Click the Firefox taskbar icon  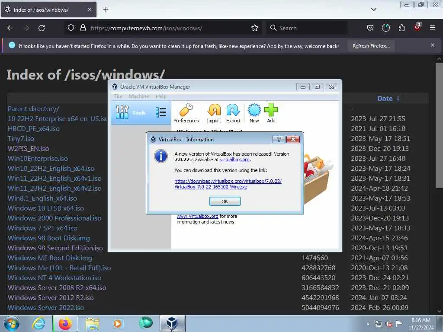click(65, 323)
